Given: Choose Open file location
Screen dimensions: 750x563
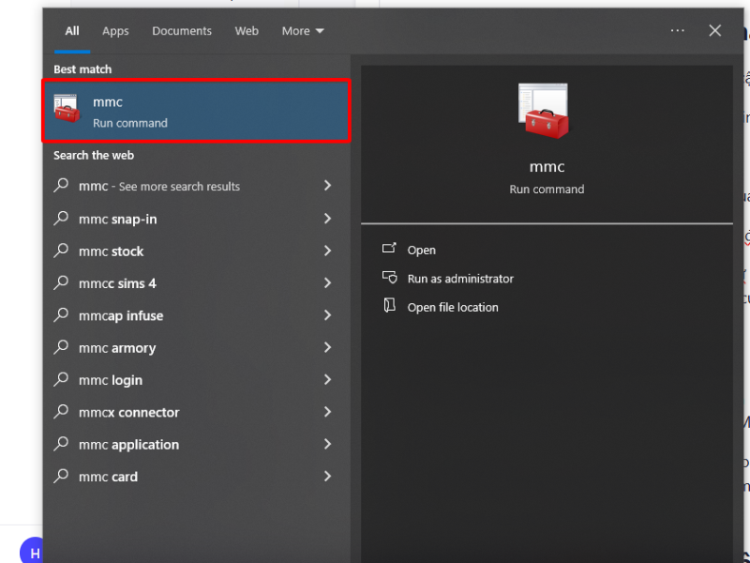Looking at the screenshot, I should click(x=453, y=308).
